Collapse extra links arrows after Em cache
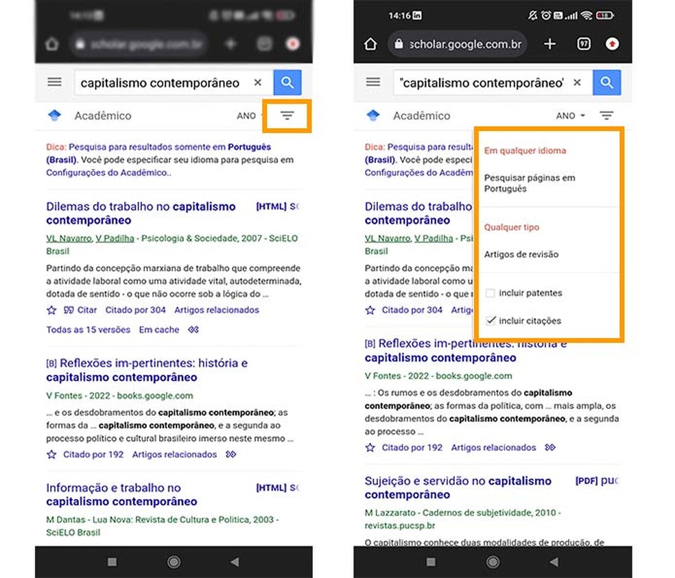 tap(193, 330)
